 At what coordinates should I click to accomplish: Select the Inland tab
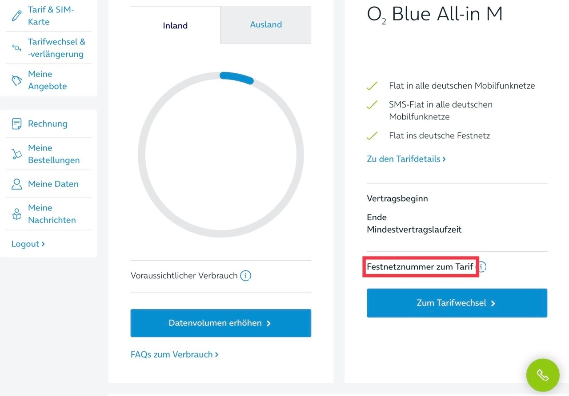tap(175, 25)
